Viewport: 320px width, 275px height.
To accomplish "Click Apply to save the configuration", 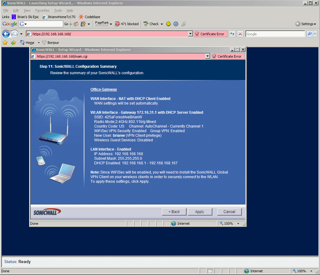I will coord(200,212).
